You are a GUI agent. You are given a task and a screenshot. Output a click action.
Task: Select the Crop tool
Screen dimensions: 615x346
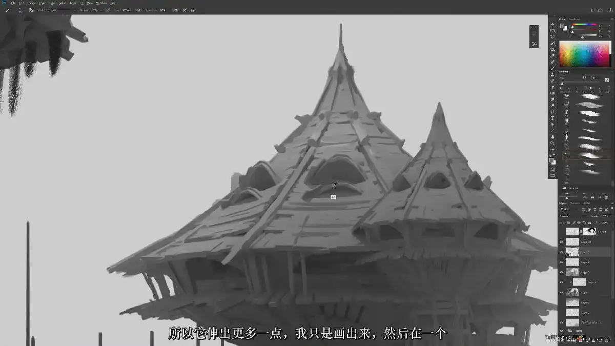[552, 49]
